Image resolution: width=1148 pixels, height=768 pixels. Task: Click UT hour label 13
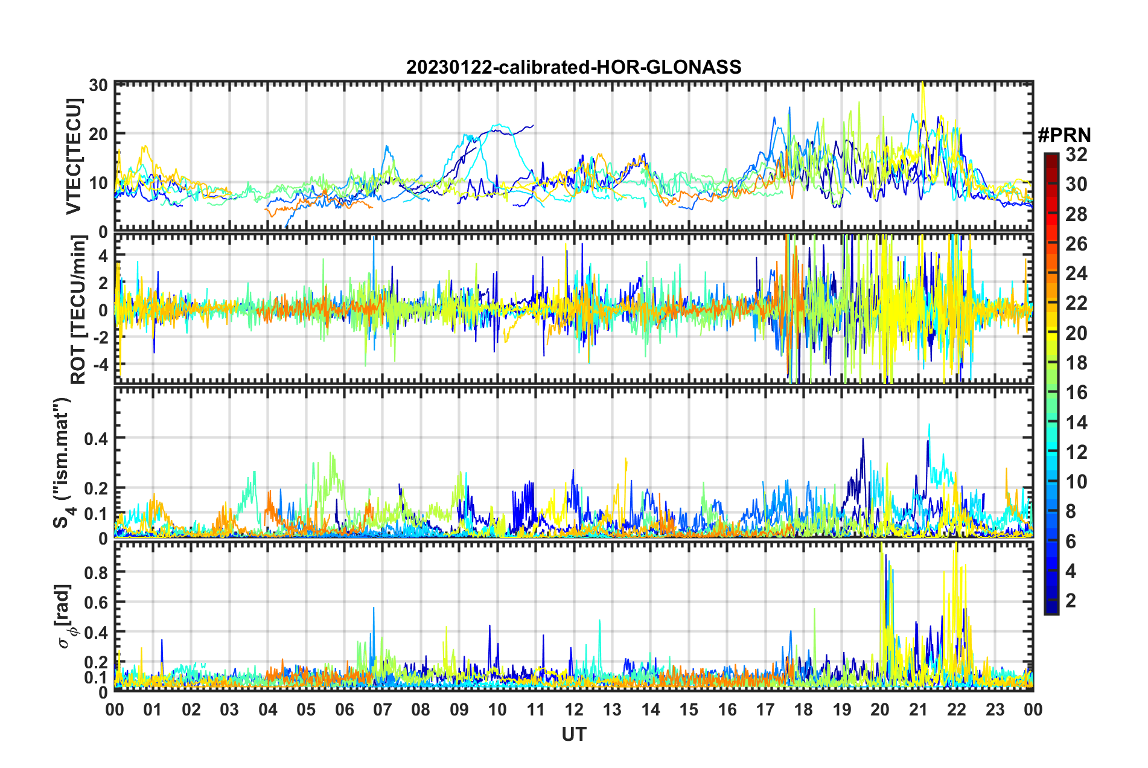[612, 709]
